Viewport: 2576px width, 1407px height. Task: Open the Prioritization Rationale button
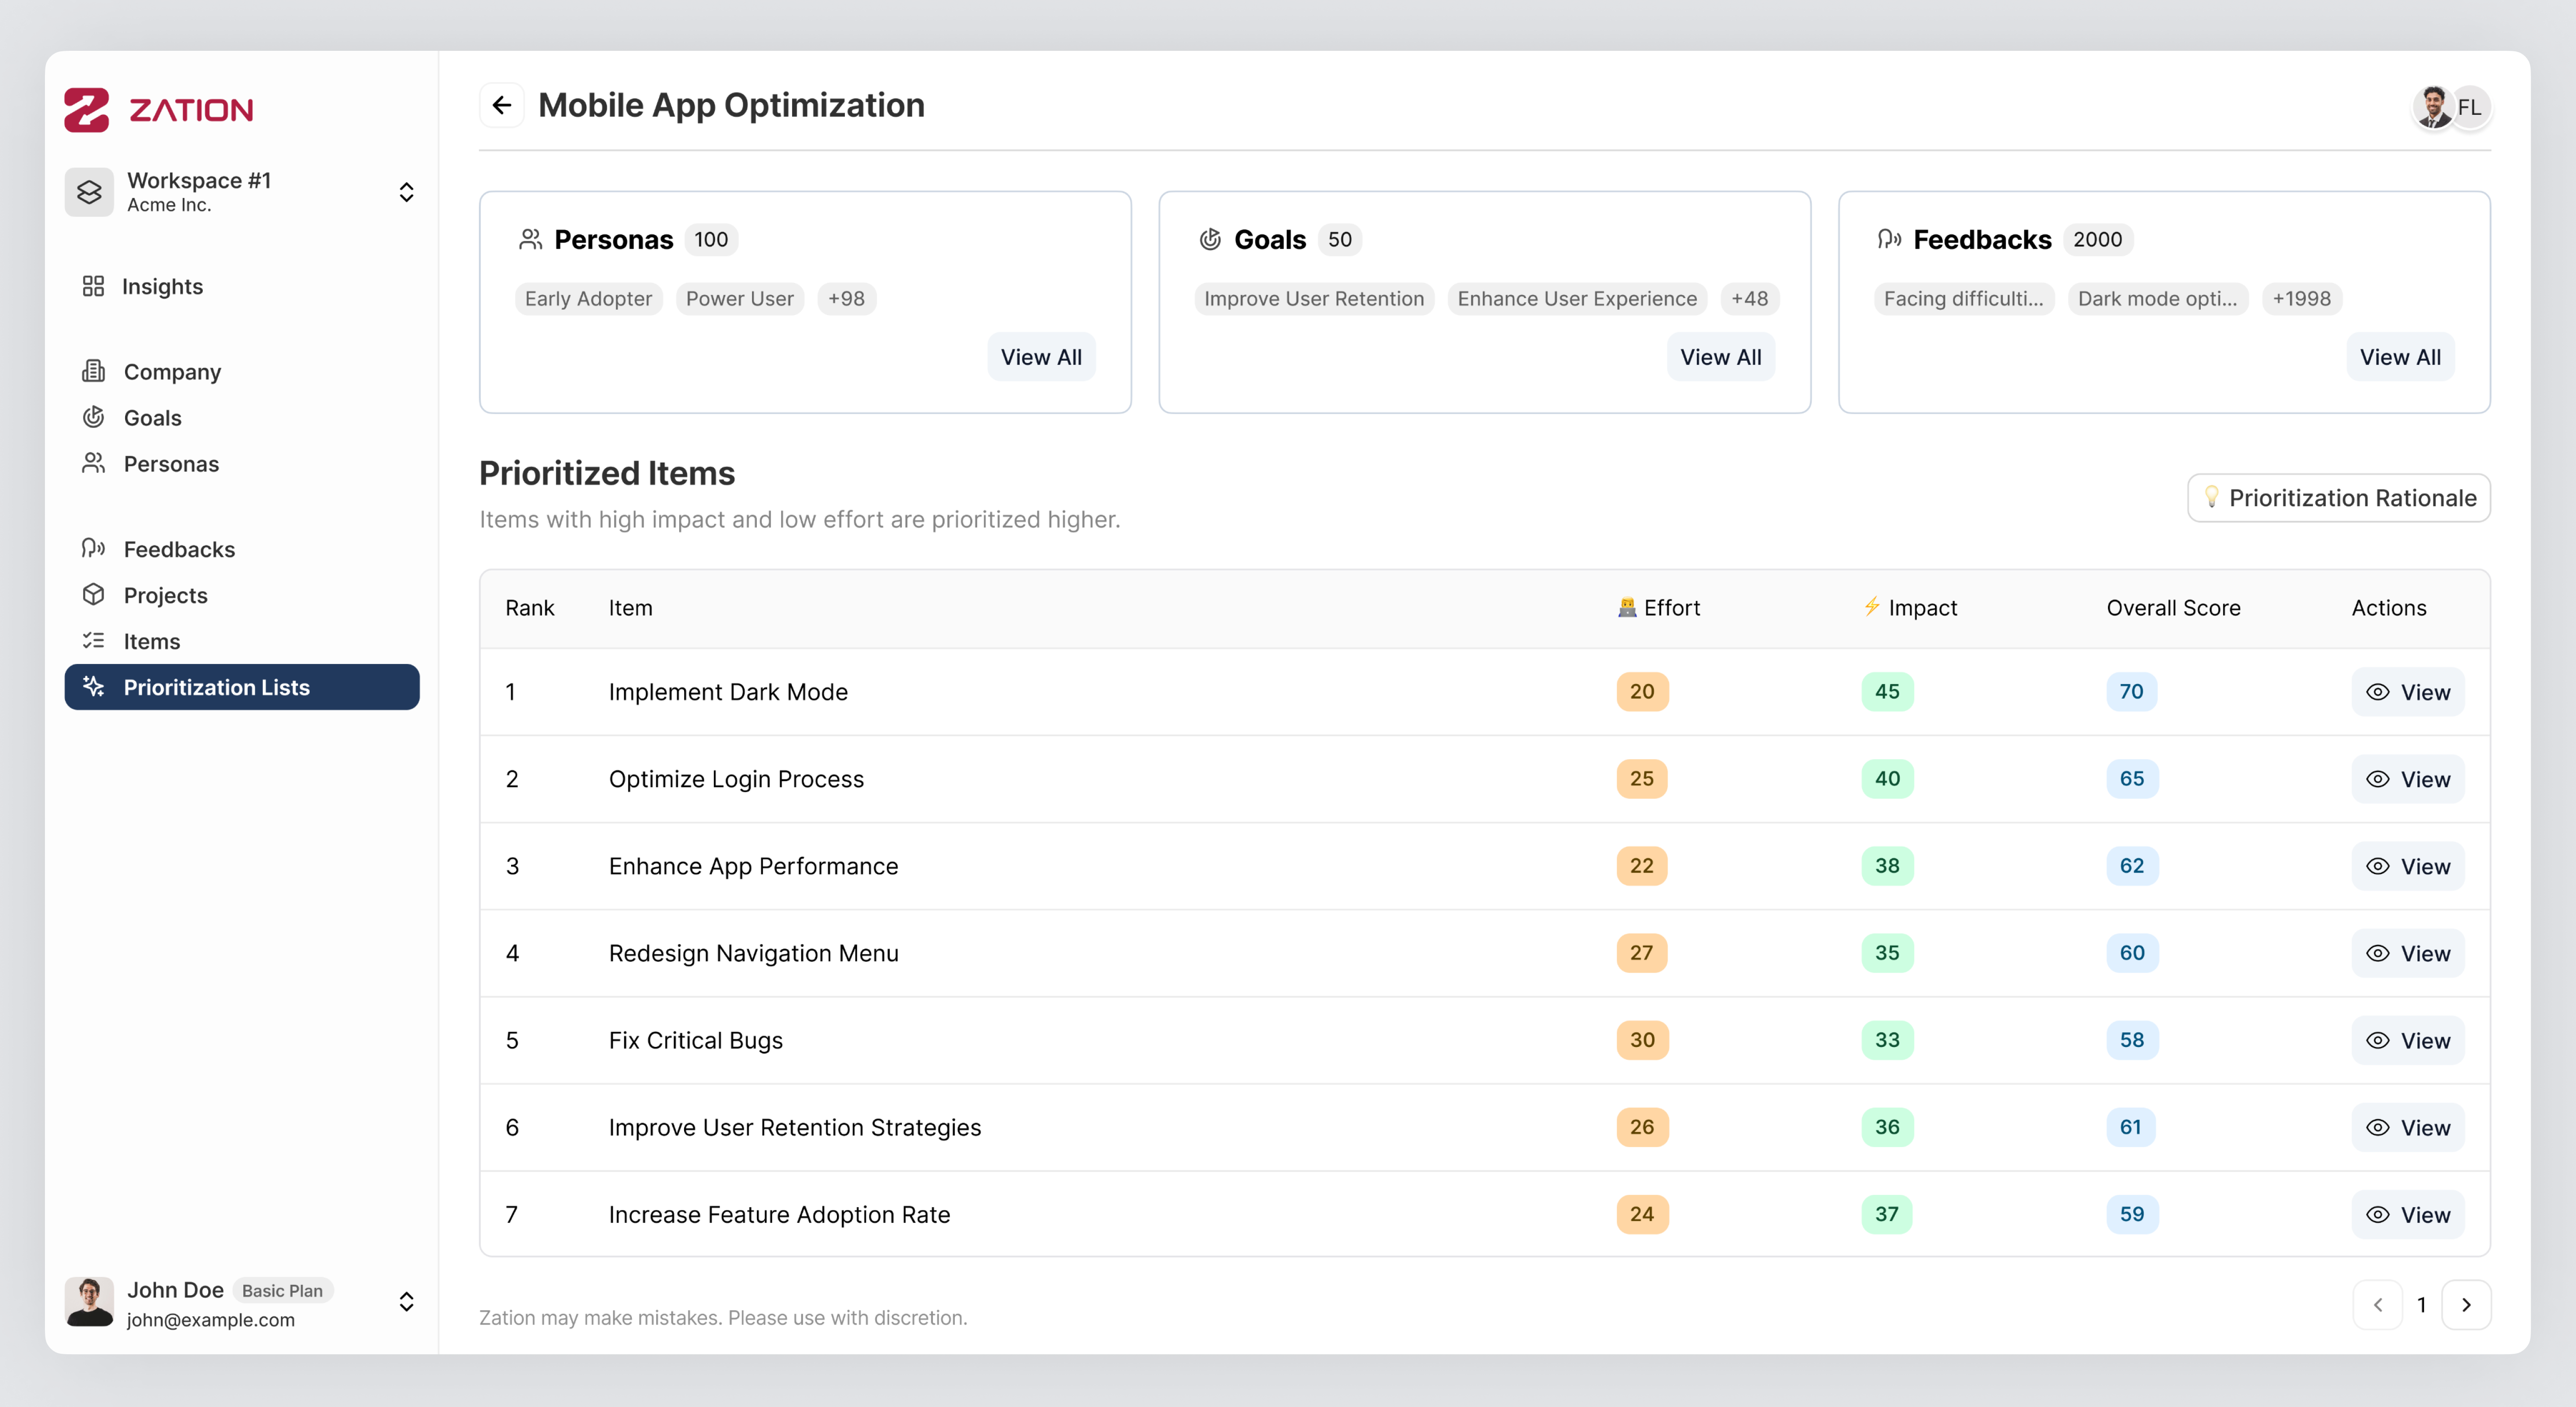pos(2338,498)
